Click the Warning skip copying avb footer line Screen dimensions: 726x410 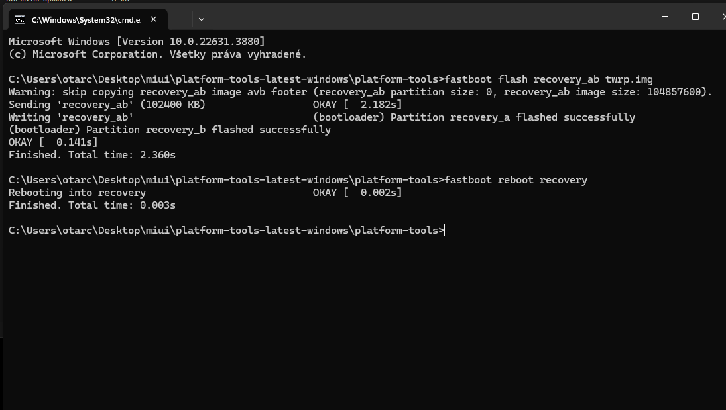[x=360, y=92]
